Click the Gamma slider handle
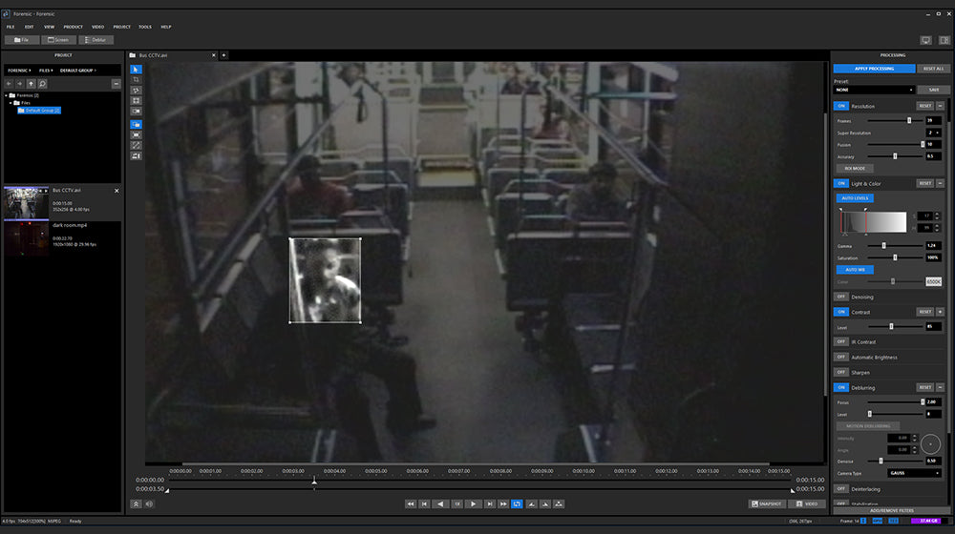Image resolution: width=955 pixels, height=534 pixels. point(883,245)
